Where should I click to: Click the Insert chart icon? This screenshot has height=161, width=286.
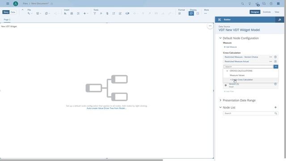[65, 13]
